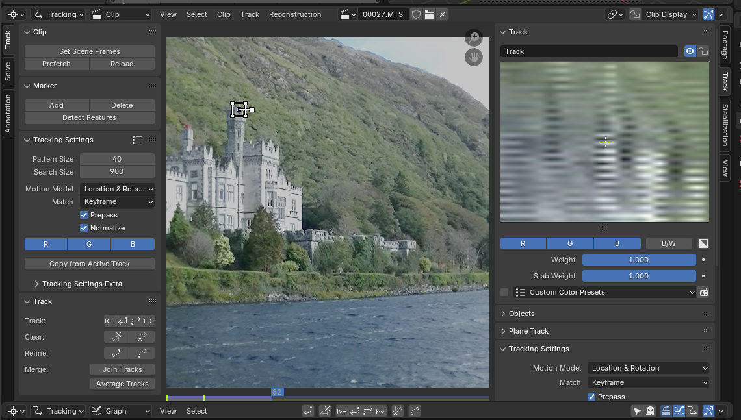Adjust the Stab Weight slider
Viewport: 741px width, 420px height.
click(639, 276)
